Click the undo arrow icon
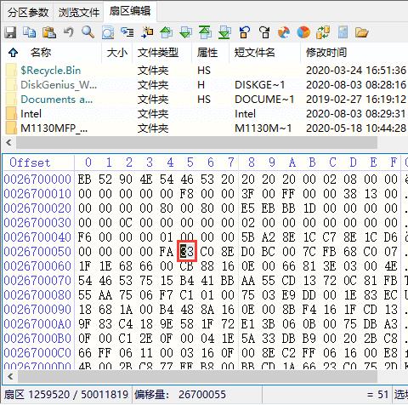 click(68, 32)
